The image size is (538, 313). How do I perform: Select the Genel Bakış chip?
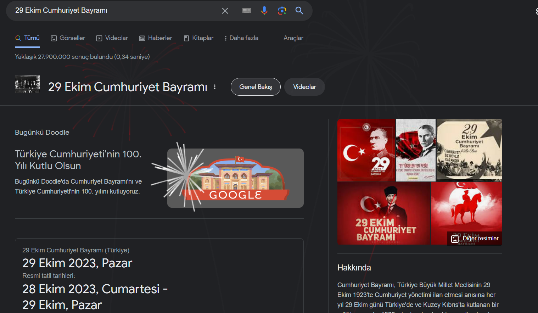pos(256,87)
